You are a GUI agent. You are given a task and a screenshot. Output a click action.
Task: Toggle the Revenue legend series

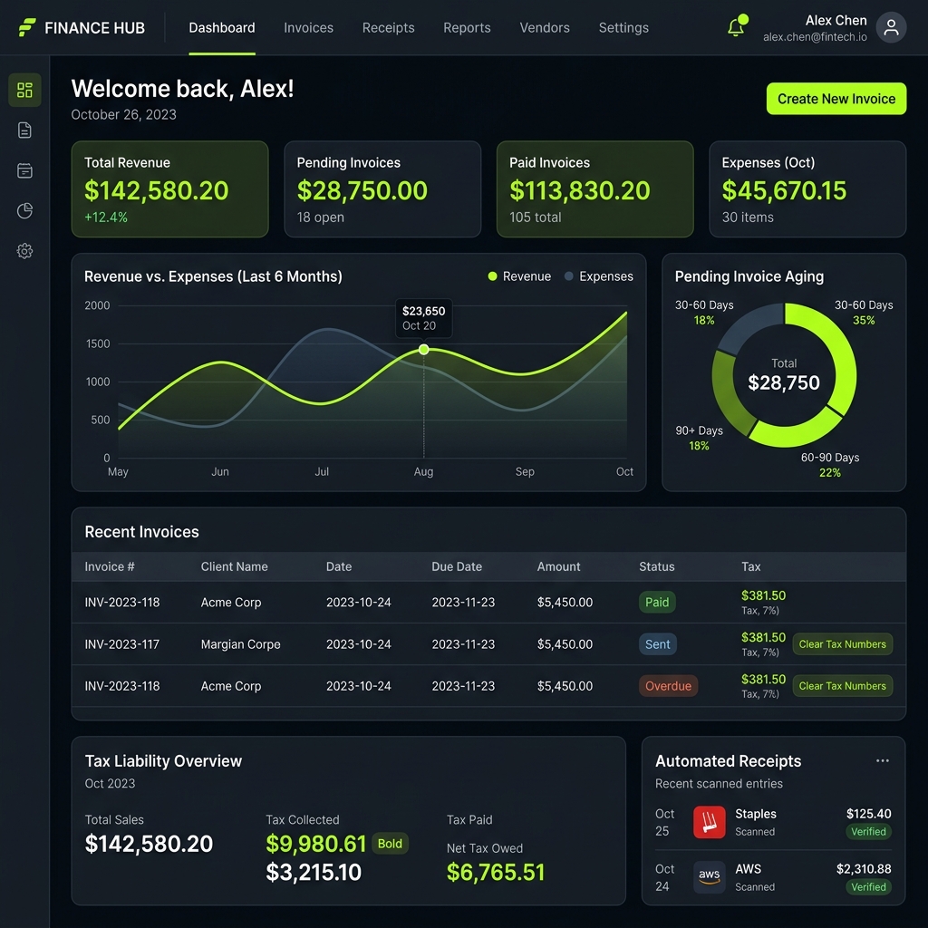(x=519, y=276)
